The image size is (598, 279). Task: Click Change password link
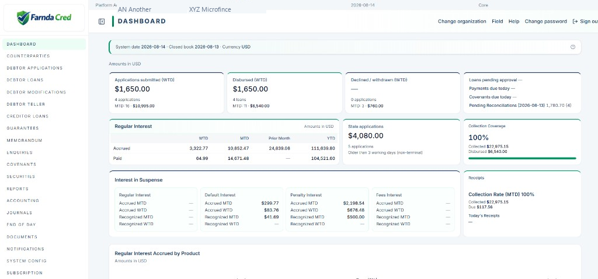click(x=546, y=22)
